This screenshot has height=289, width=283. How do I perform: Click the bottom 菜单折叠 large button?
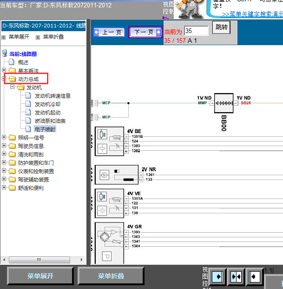[111, 276]
